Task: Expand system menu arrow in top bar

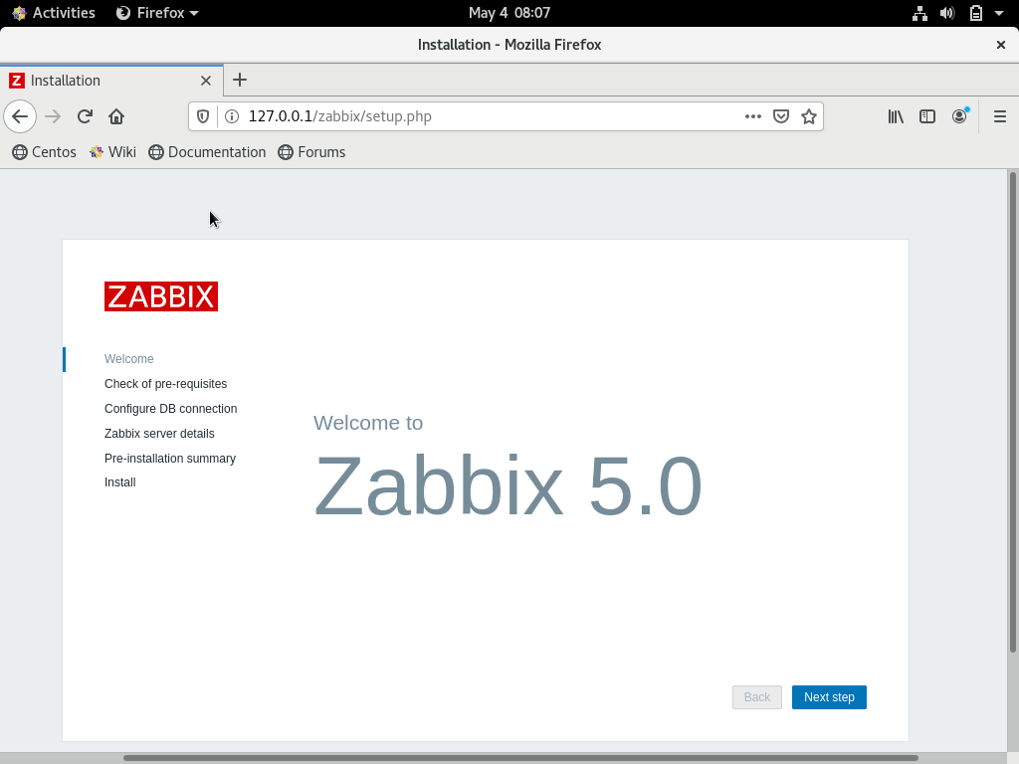Action: point(999,13)
